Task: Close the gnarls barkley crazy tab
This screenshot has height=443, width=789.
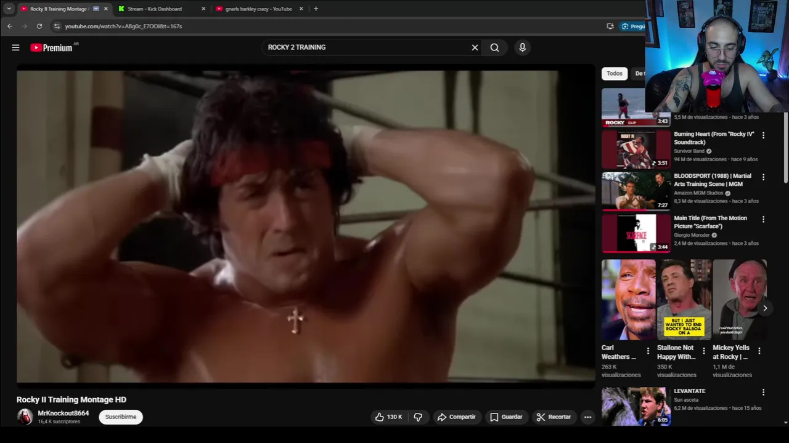Action: coord(301,9)
